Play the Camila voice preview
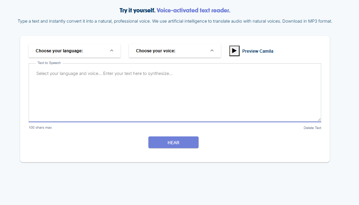This screenshot has width=359, height=205. pyautogui.click(x=234, y=51)
